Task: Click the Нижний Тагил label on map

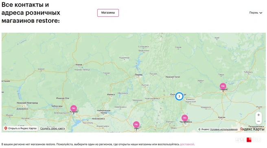Action: 173,77
